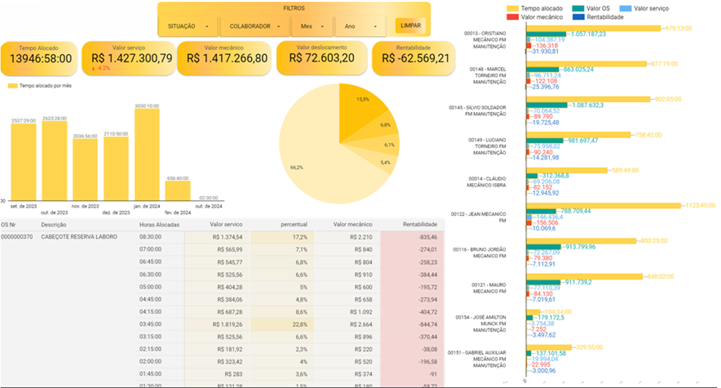Click Mauro's Tempo alocado bar 848:02:00
721x388 pixels.
click(584, 277)
